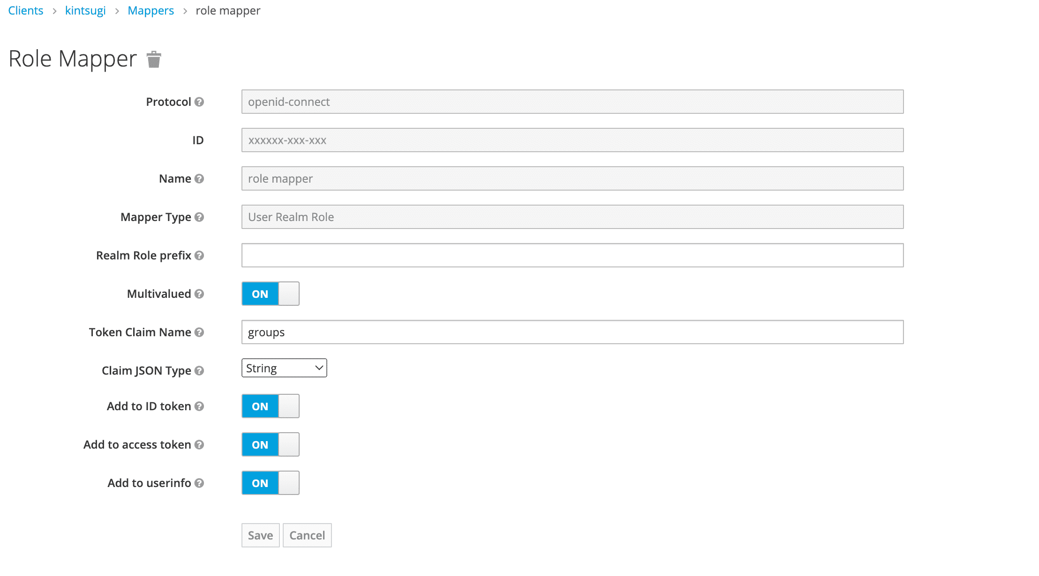Toggle the Multivalued switch off
The width and height of the screenshot is (1039, 576).
pos(270,294)
